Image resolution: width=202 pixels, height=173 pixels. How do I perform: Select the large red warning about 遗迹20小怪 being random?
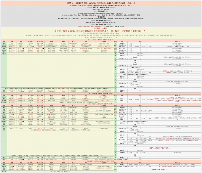pos(101,31)
